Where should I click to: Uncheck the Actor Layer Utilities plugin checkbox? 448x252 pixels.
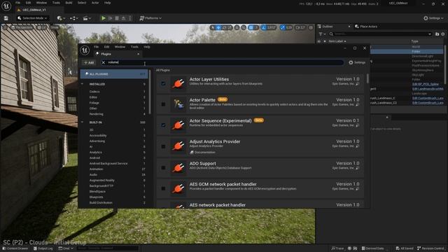coord(163,83)
